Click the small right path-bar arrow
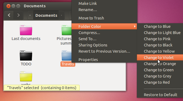The height and width of the screenshot is (101, 183). [x=62, y=15]
